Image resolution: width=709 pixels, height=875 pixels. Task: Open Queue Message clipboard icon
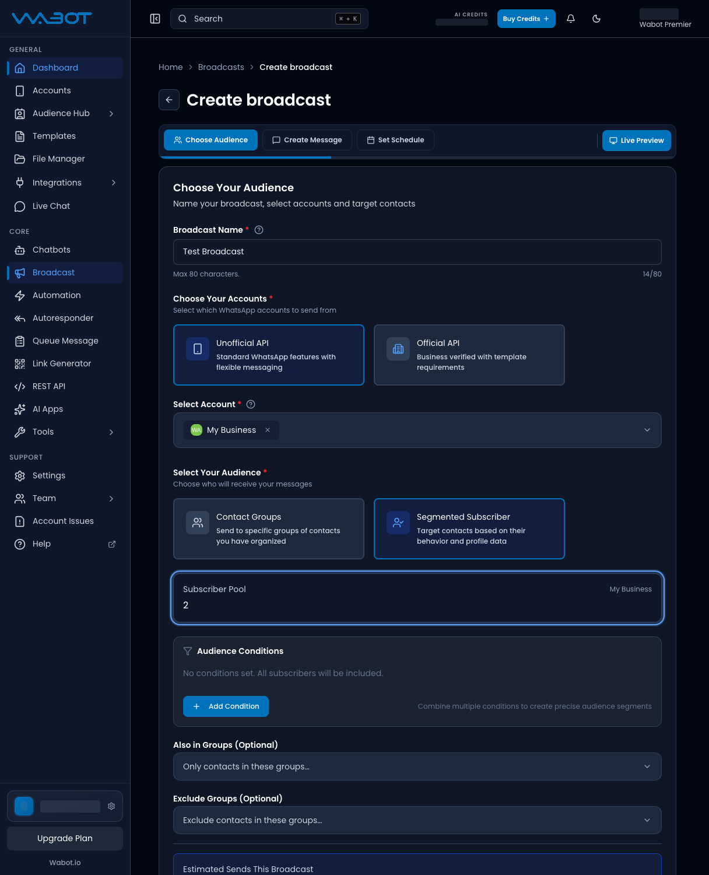coord(20,341)
